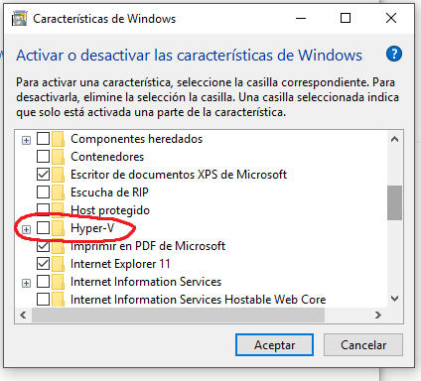
Task: Select the Escucha de RIP folder icon
Action: (58, 192)
